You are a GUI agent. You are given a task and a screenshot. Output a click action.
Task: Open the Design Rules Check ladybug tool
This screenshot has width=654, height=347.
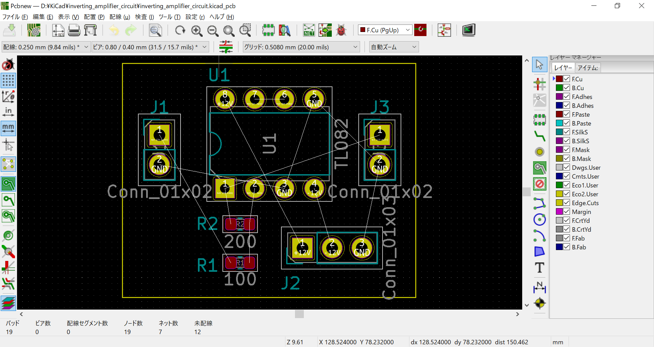pyautogui.click(x=341, y=30)
